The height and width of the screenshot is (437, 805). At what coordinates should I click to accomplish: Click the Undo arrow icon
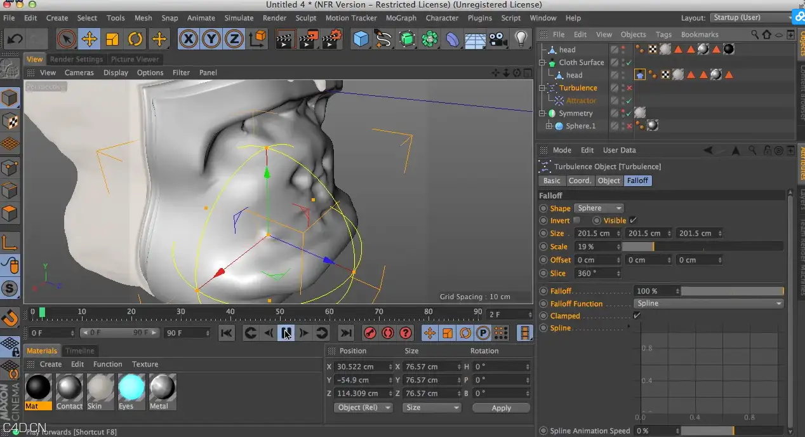pos(15,39)
